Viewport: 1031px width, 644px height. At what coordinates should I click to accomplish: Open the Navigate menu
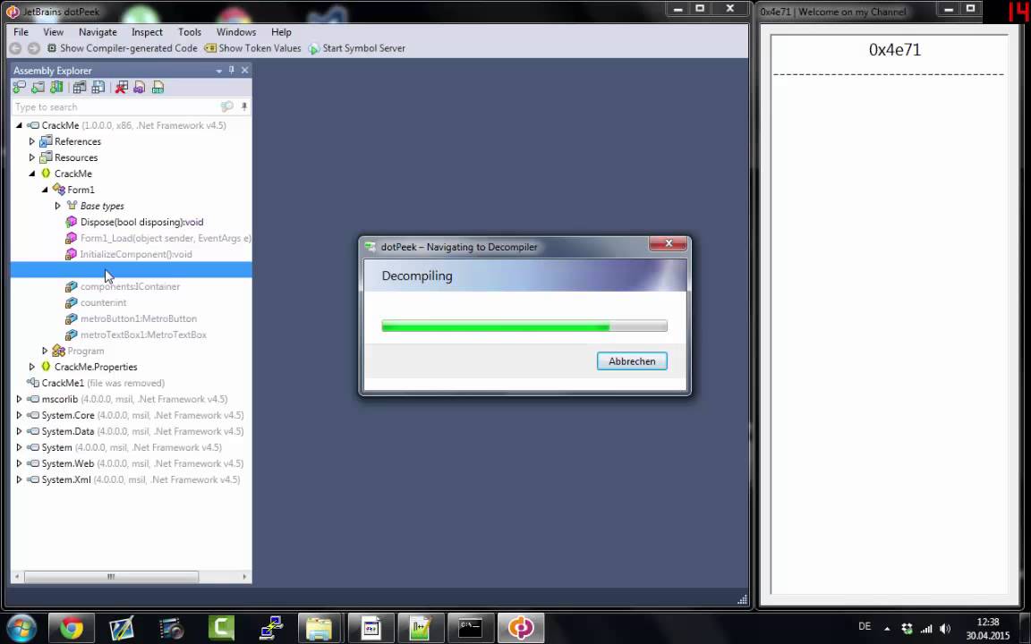(x=98, y=31)
